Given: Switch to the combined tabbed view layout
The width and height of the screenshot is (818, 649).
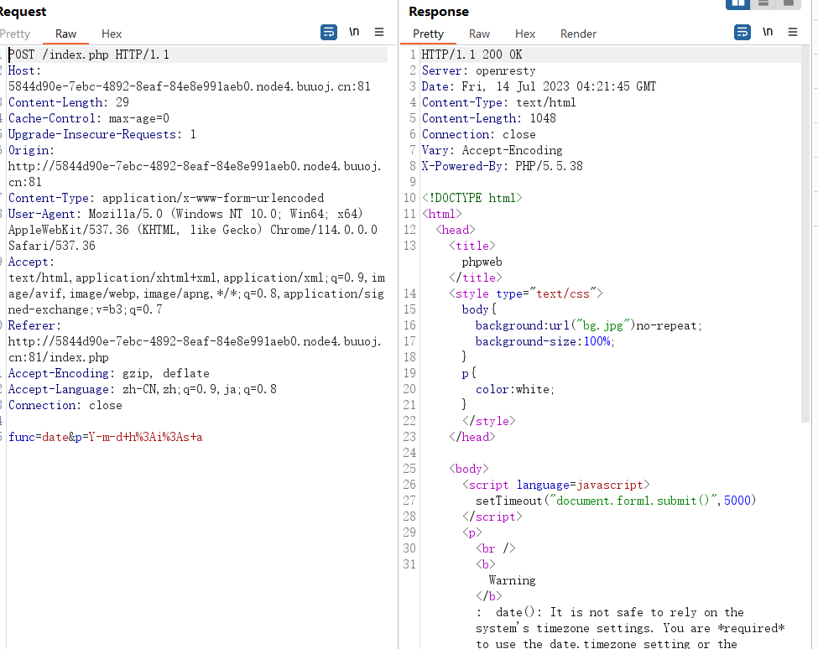Looking at the screenshot, I should (789, 4).
